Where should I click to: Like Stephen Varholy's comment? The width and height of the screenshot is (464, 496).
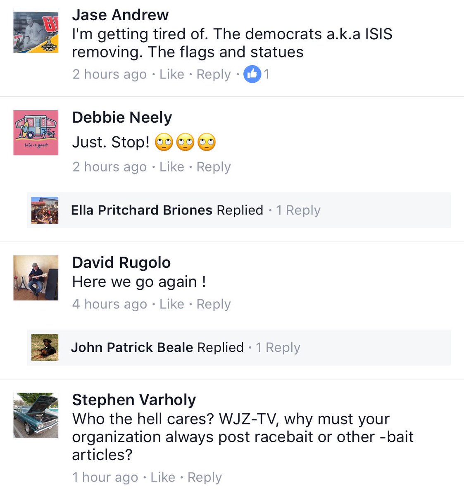pos(163,477)
